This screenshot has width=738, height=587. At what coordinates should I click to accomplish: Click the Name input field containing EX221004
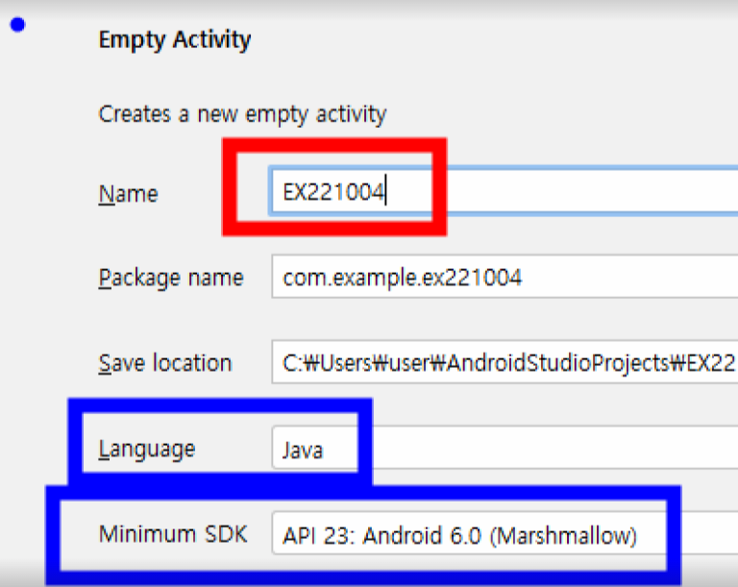pyautogui.click(x=504, y=192)
